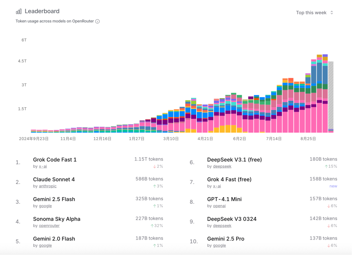Select Gemini 2.5 Flash in the leaderboard
The image size is (352, 255).
(x=54, y=199)
